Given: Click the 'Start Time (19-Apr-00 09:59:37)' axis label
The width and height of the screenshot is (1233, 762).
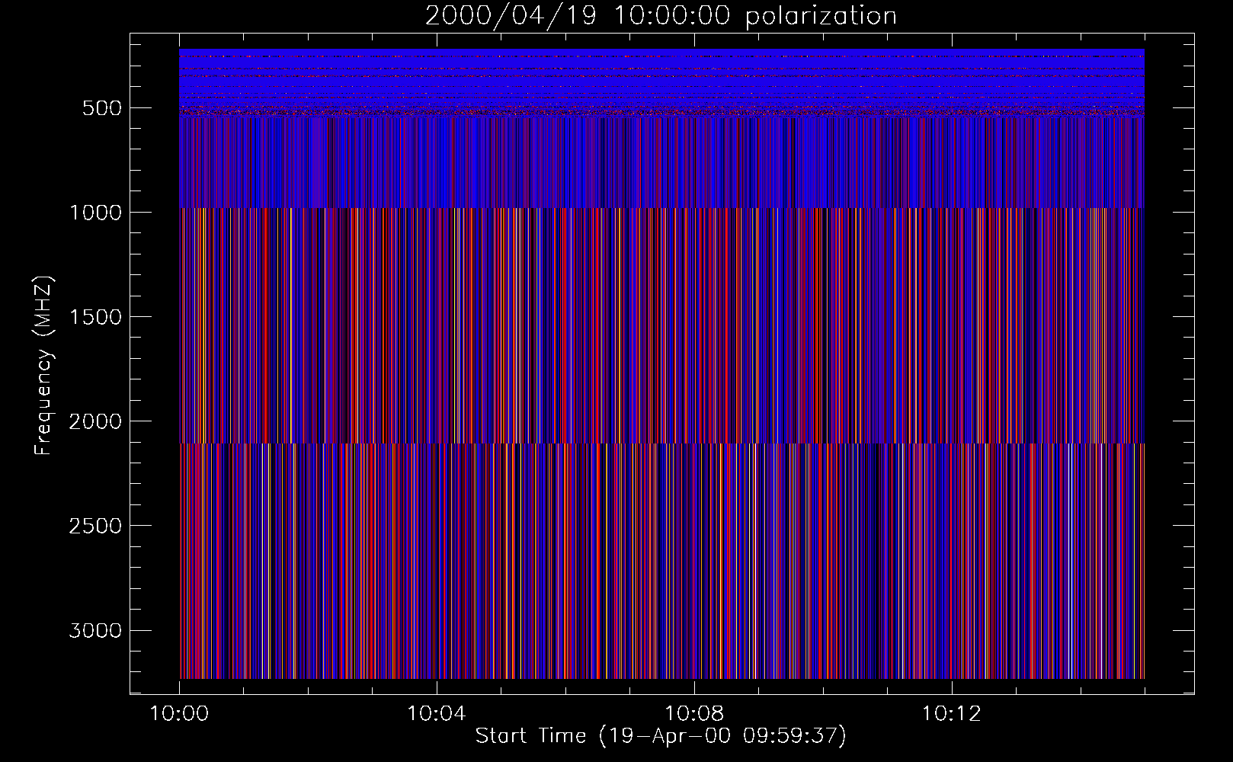Looking at the screenshot, I should point(661,736).
